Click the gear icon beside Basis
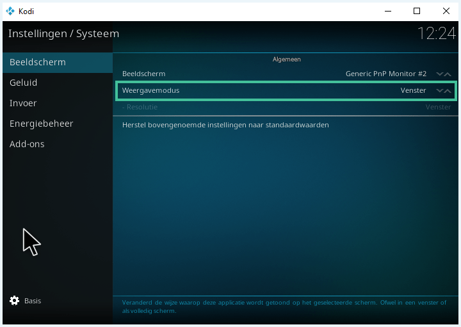The height and width of the screenshot is (327, 461). pos(14,301)
